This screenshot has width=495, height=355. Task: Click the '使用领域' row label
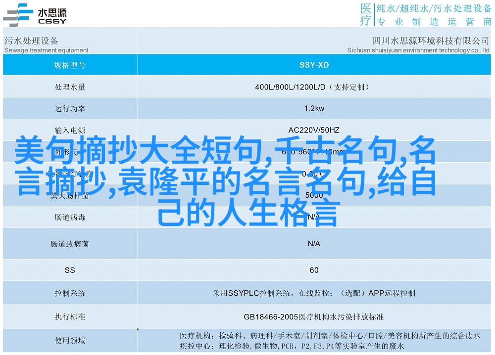coord(70,341)
